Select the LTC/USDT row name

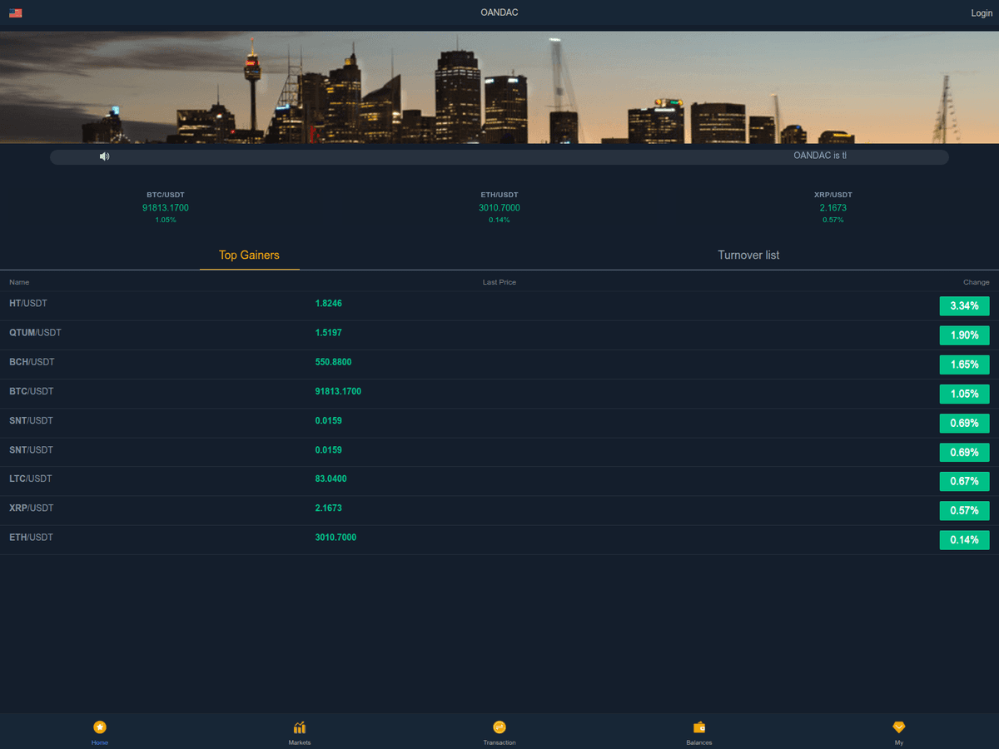click(x=31, y=479)
